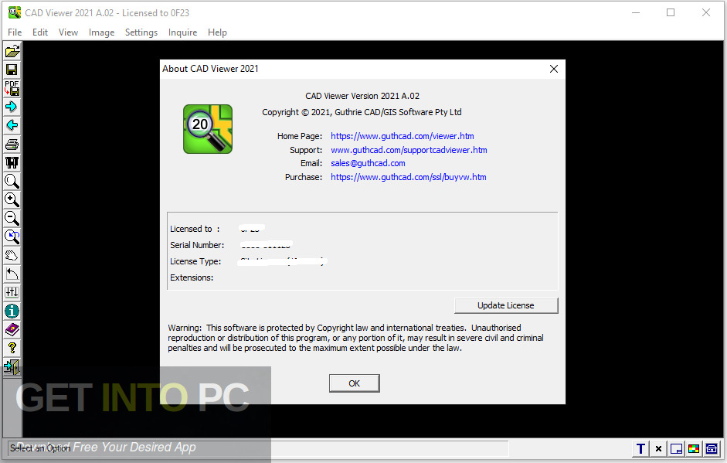Click the 'License Type:' label
This screenshot has height=463, width=727.
click(x=195, y=261)
